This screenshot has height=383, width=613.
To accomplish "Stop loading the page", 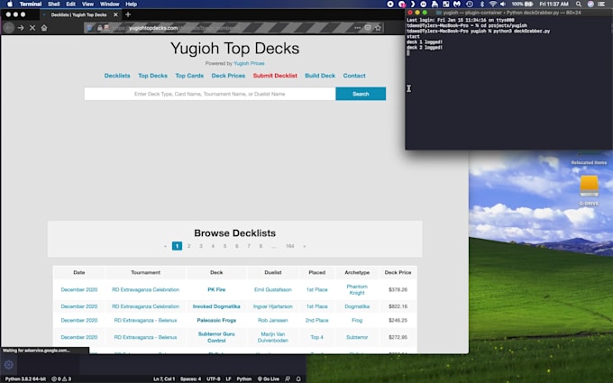I will point(32,28).
